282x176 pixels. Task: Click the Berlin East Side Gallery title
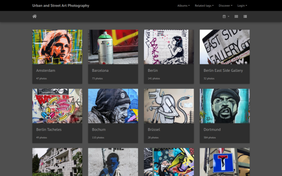pyautogui.click(x=223, y=70)
